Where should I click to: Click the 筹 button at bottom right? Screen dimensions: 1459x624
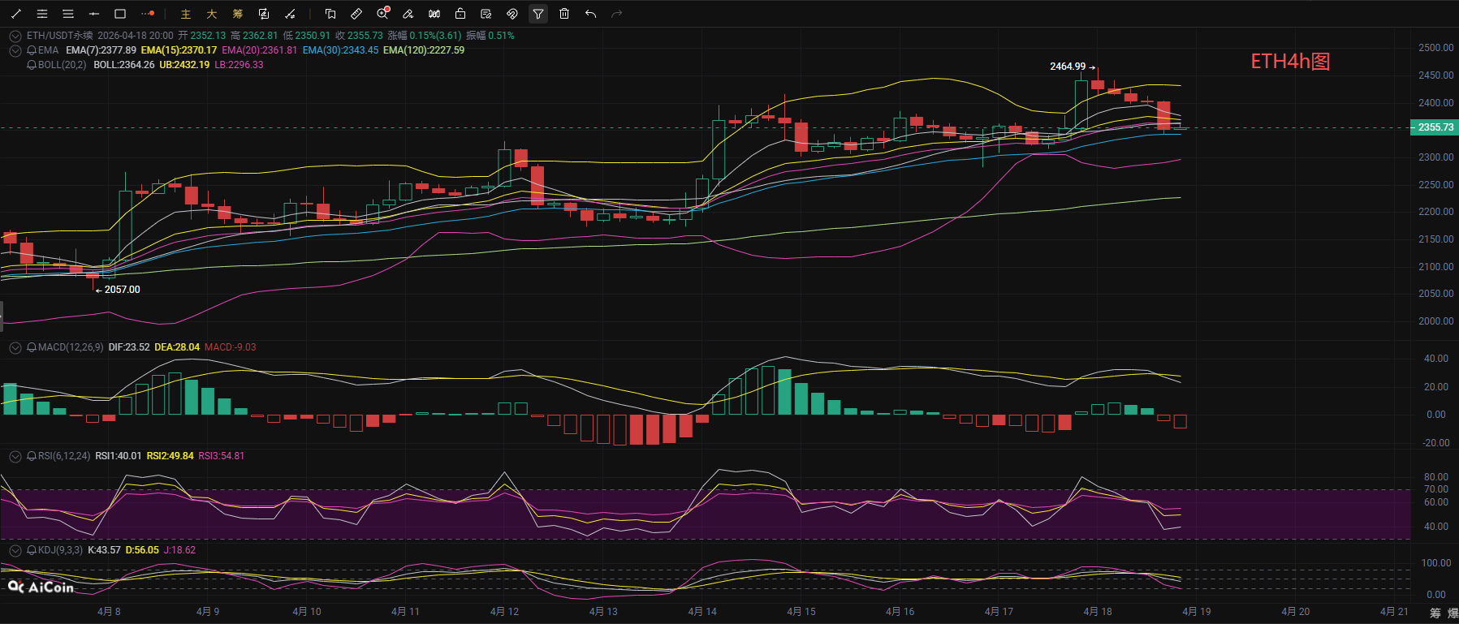tap(1435, 613)
